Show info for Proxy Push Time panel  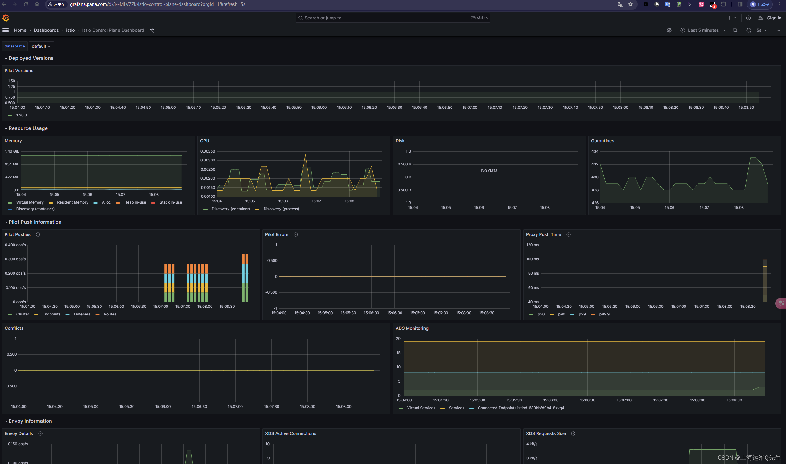[x=569, y=234]
